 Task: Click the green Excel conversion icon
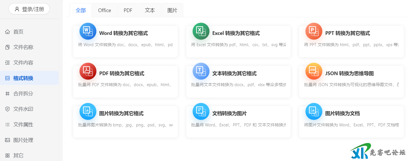[x=201, y=31]
